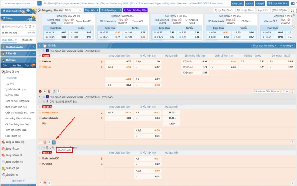The height and width of the screenshot is (186, 297).
Task: Click the cash out ticket icon for Akita match
Action: pos(54,142)
